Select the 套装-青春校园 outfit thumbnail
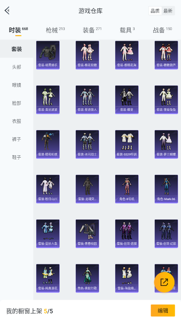Viewport: 181px width, 321px height. pyautogui.click(x=87, y=233)
